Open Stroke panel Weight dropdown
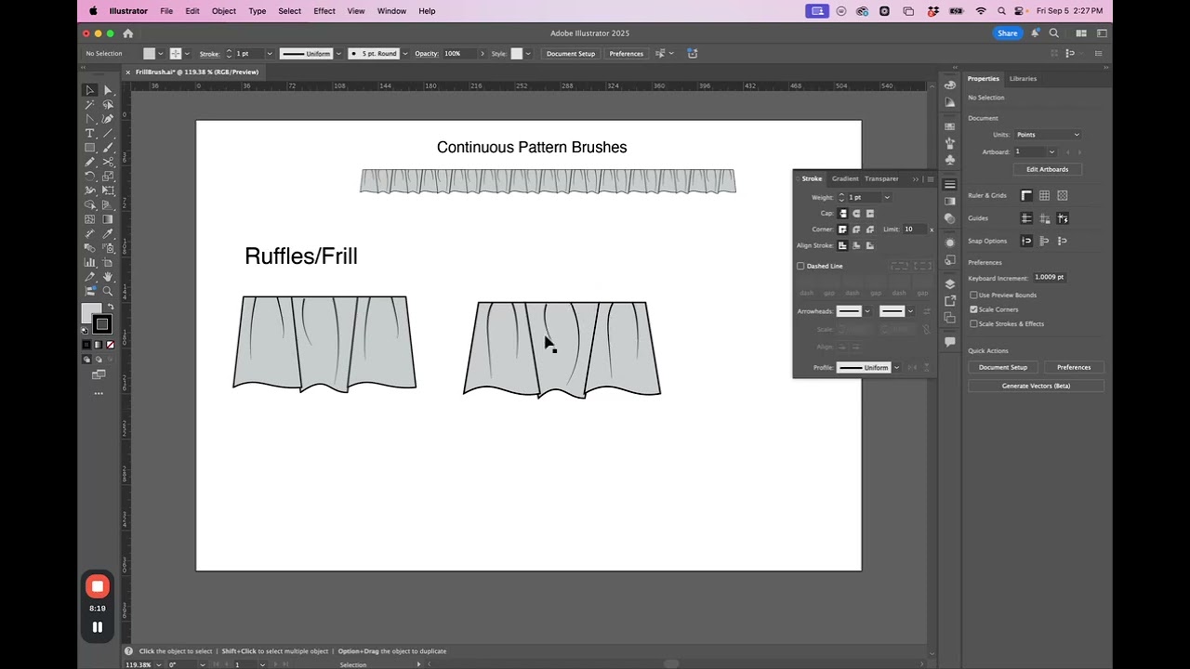Image resolution: width=1190 pixels, height=669 pixels. coord(887,198)
